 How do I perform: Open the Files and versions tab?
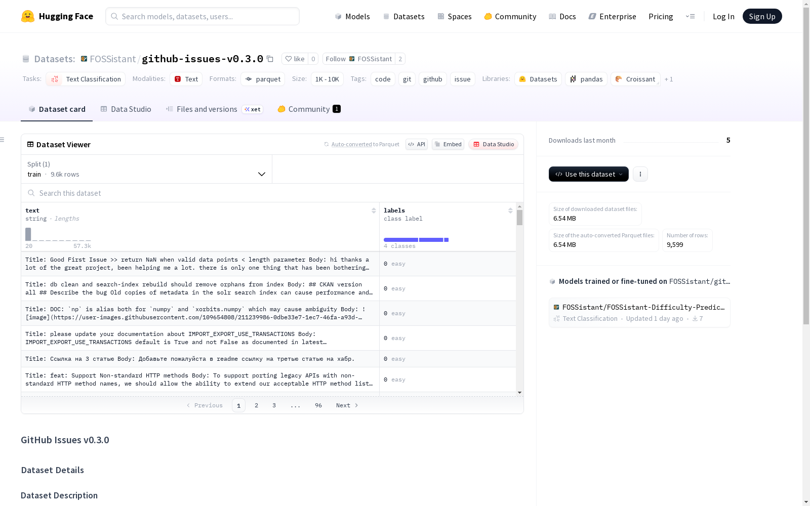[x=214, y=109]
